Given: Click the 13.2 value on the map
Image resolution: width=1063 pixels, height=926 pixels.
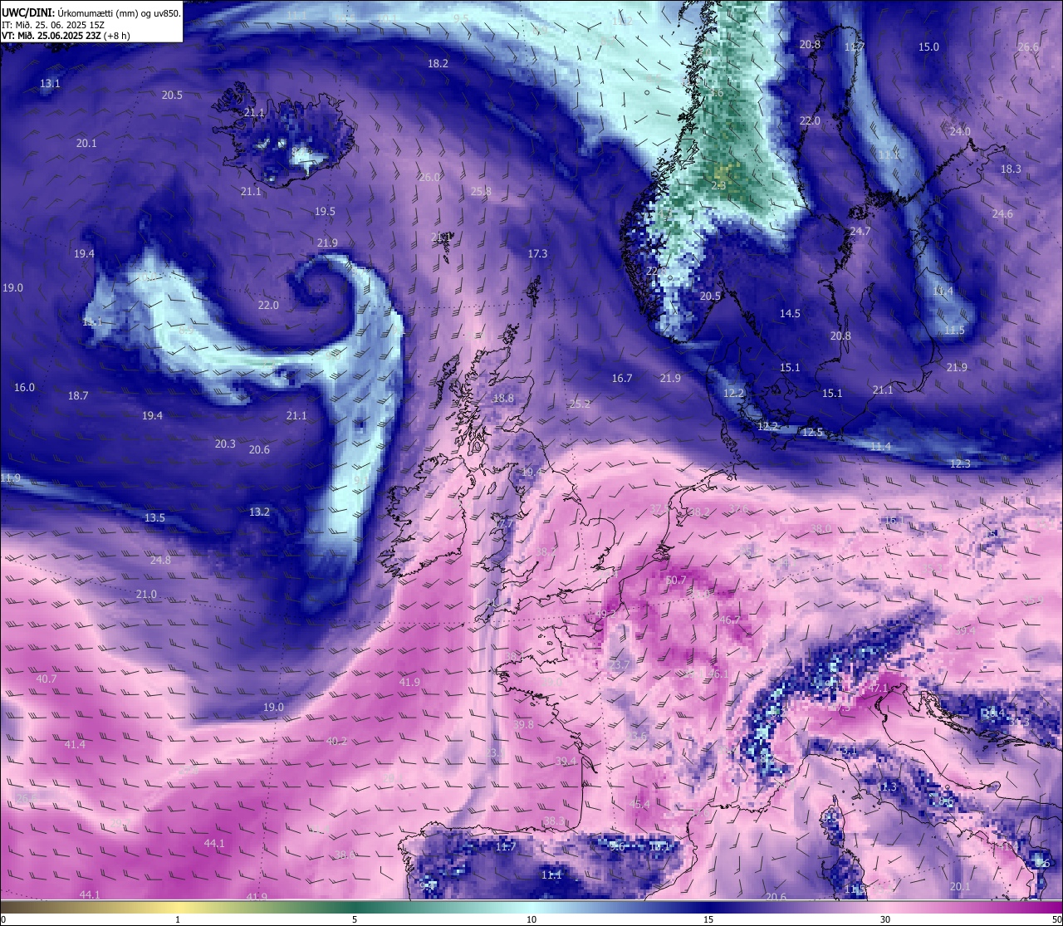Looking at the screenshot, I should [x=259, y=512].
